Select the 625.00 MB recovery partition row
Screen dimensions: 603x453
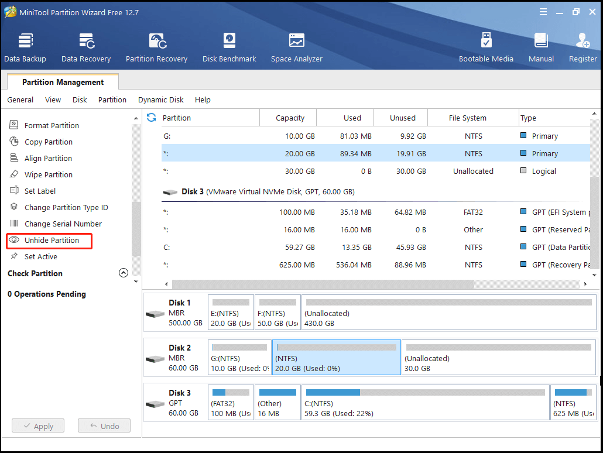(x=376, y=265)
